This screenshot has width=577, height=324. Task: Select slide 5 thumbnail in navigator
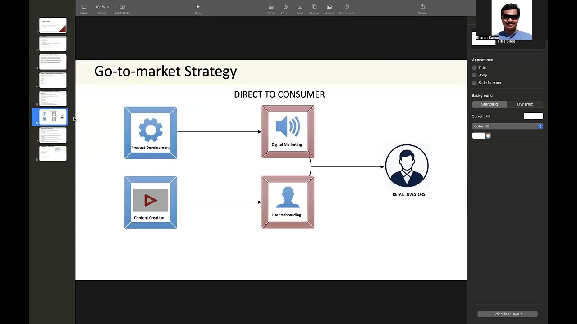pos(53,99)
